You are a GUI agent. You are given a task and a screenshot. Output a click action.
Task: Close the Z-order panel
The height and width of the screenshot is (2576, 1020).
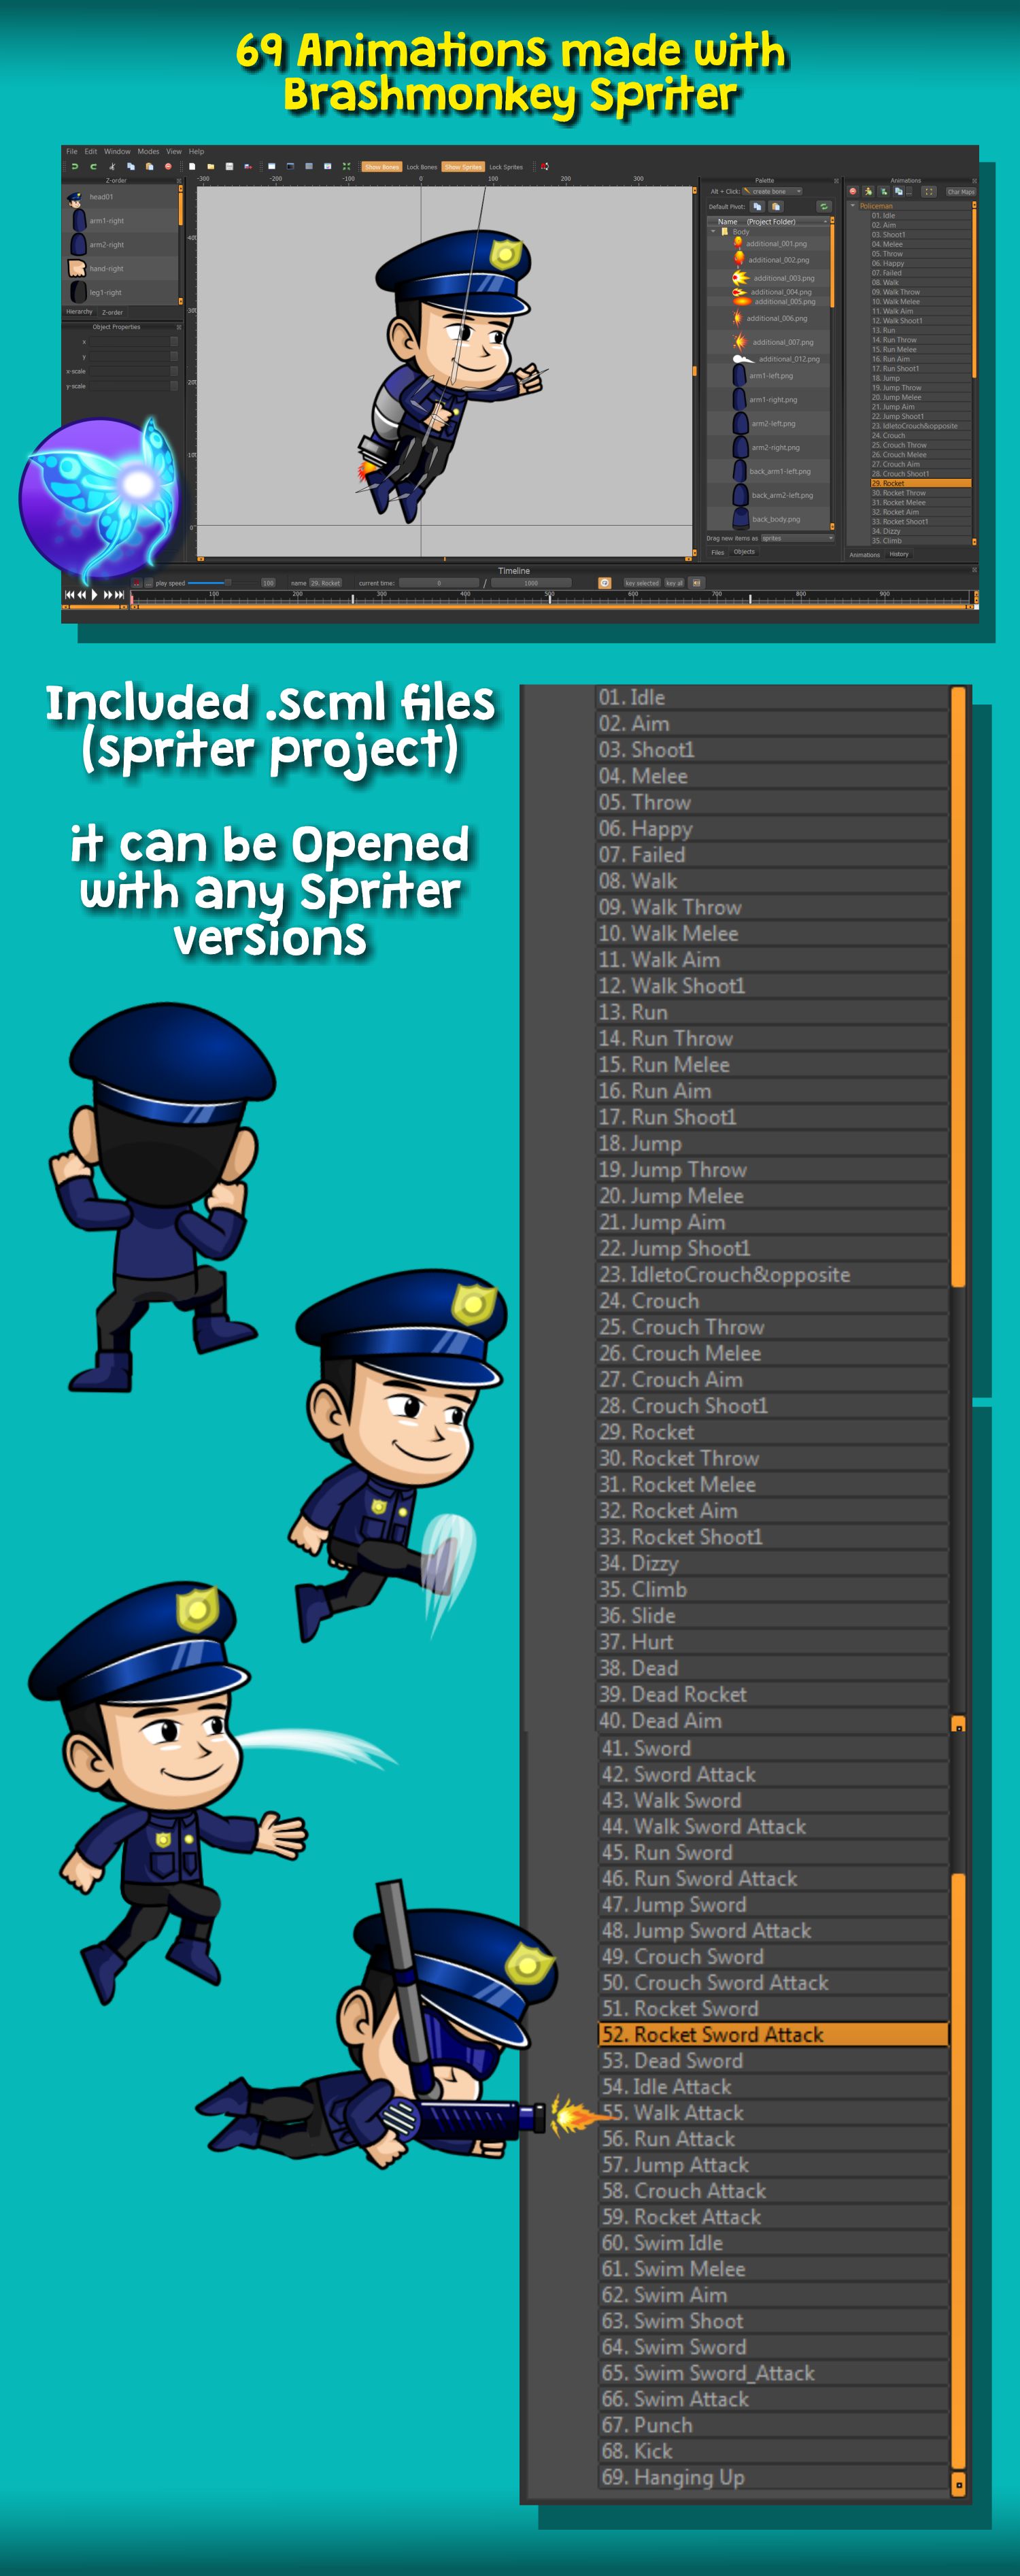(x=179, y=181)
